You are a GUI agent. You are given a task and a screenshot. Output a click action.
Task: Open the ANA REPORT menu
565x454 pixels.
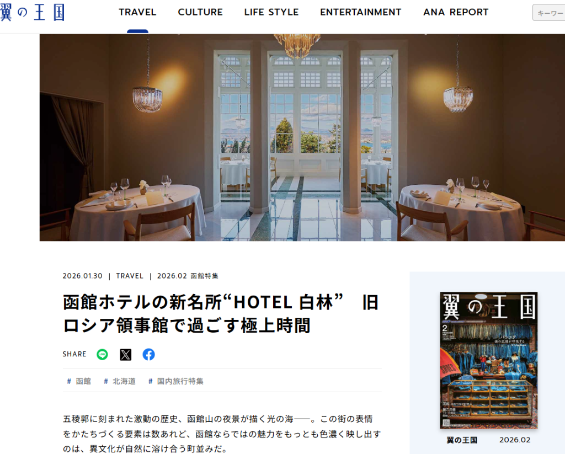click(x=456, y=12)
